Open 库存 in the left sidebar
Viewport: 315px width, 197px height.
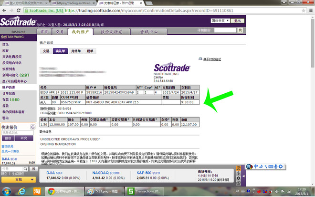(x=5, y=50)
